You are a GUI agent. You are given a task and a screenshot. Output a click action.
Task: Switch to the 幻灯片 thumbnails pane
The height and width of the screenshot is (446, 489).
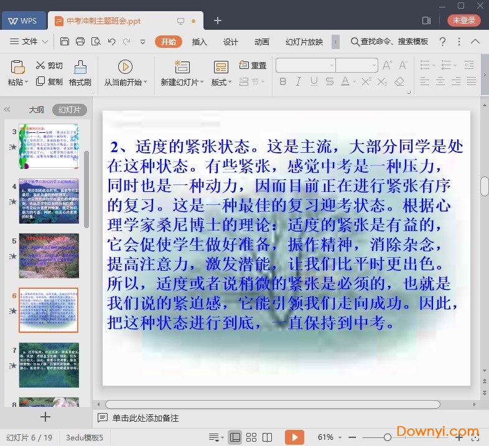pyautogui.click(x=69, y=110)
